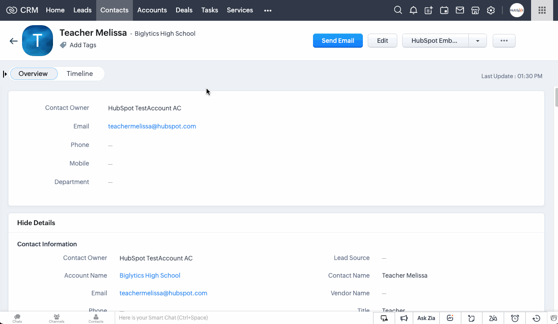Open the Accounts module tab
Viewport: 558px width, 324px height.
pyautogui.click(x=152, y=10)
